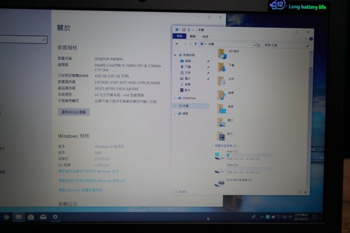Open the 圖片 Pictures folder in main pane

tap(222, 122)
